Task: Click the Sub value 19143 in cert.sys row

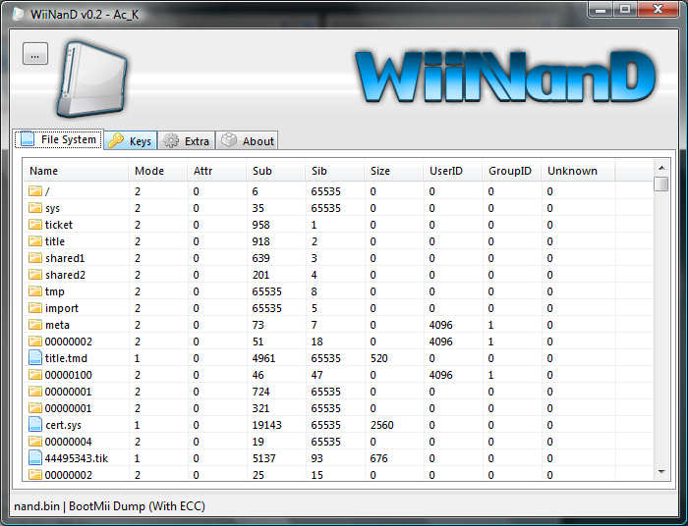Action: coord(266,425)
